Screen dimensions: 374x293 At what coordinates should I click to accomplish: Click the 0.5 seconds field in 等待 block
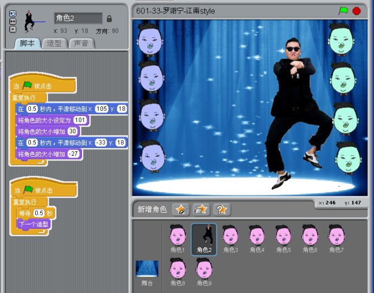pos(39,213)
